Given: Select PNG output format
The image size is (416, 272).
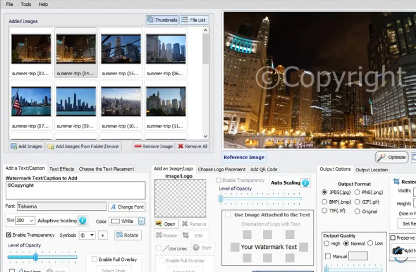Looking at the screenshot, I should click(358, 192).
